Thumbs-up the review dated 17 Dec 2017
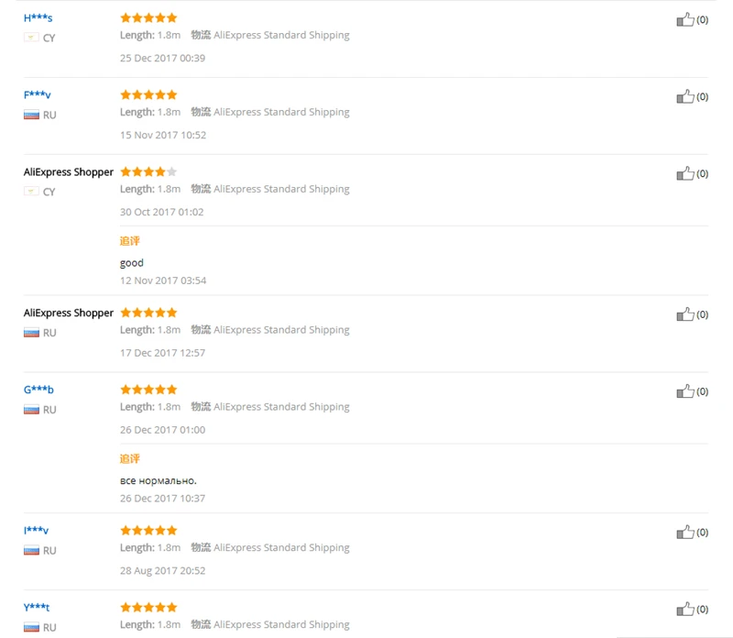This screenshot has height=638, width=733. (x=684, y=314)
